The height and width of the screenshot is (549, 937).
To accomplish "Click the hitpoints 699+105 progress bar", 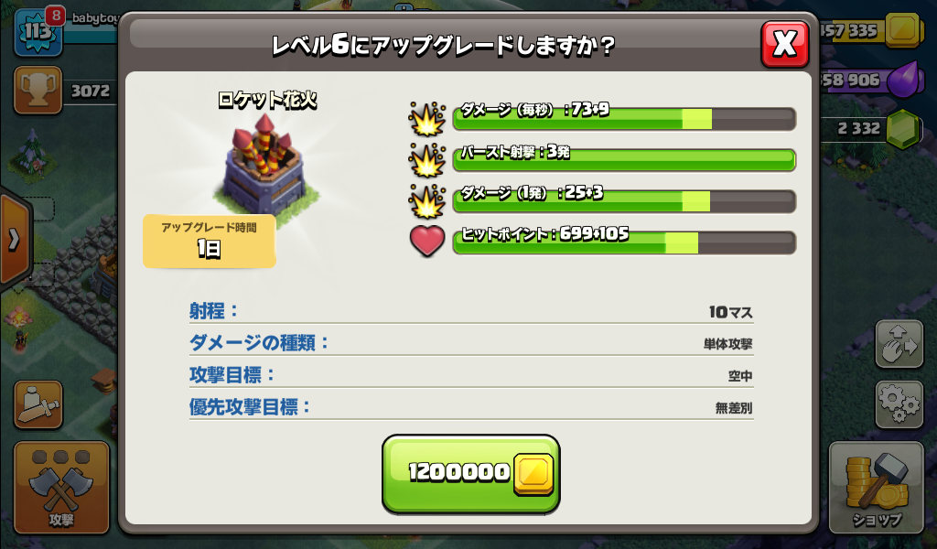I will (x=624, y=242).
